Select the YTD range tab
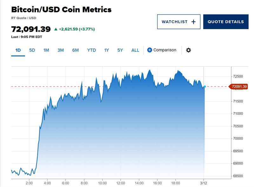This screenshot has width=254, height=187. pyautogui.click(x=91, y=50)
